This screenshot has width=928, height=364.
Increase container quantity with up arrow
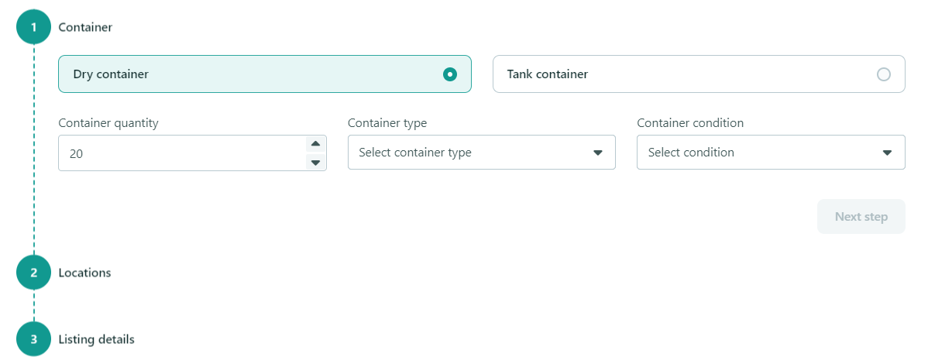coord(315,144)
